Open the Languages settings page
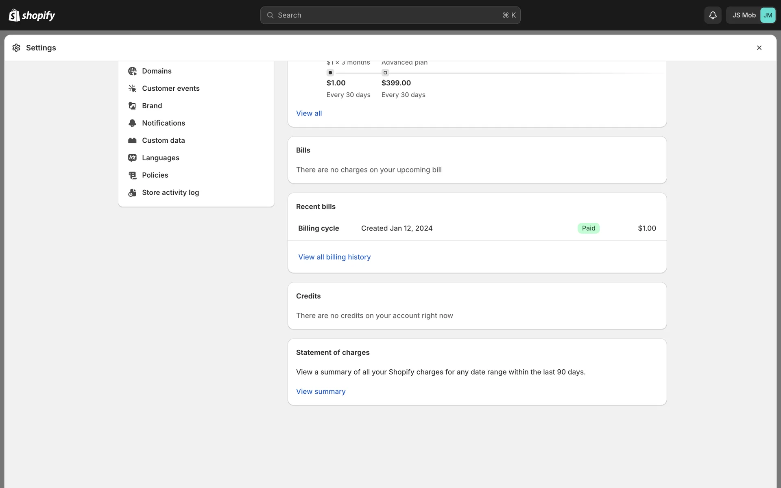The width and height of the screenshot is (781, 488). (160, 158)
